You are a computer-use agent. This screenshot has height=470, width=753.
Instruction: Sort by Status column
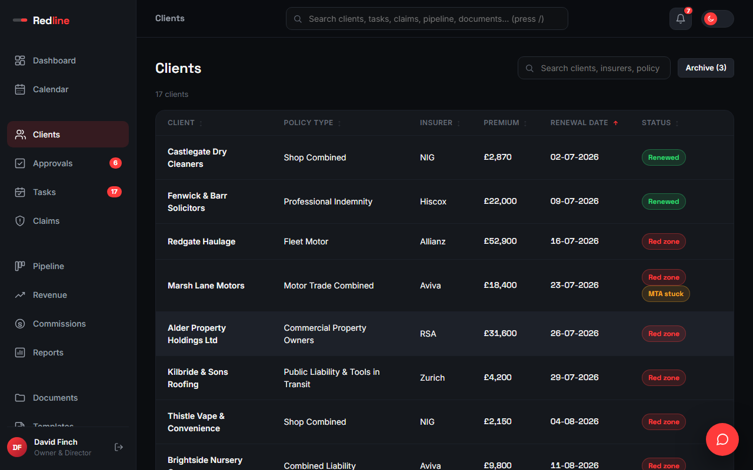pyautogui.click(x=661, y=123)
